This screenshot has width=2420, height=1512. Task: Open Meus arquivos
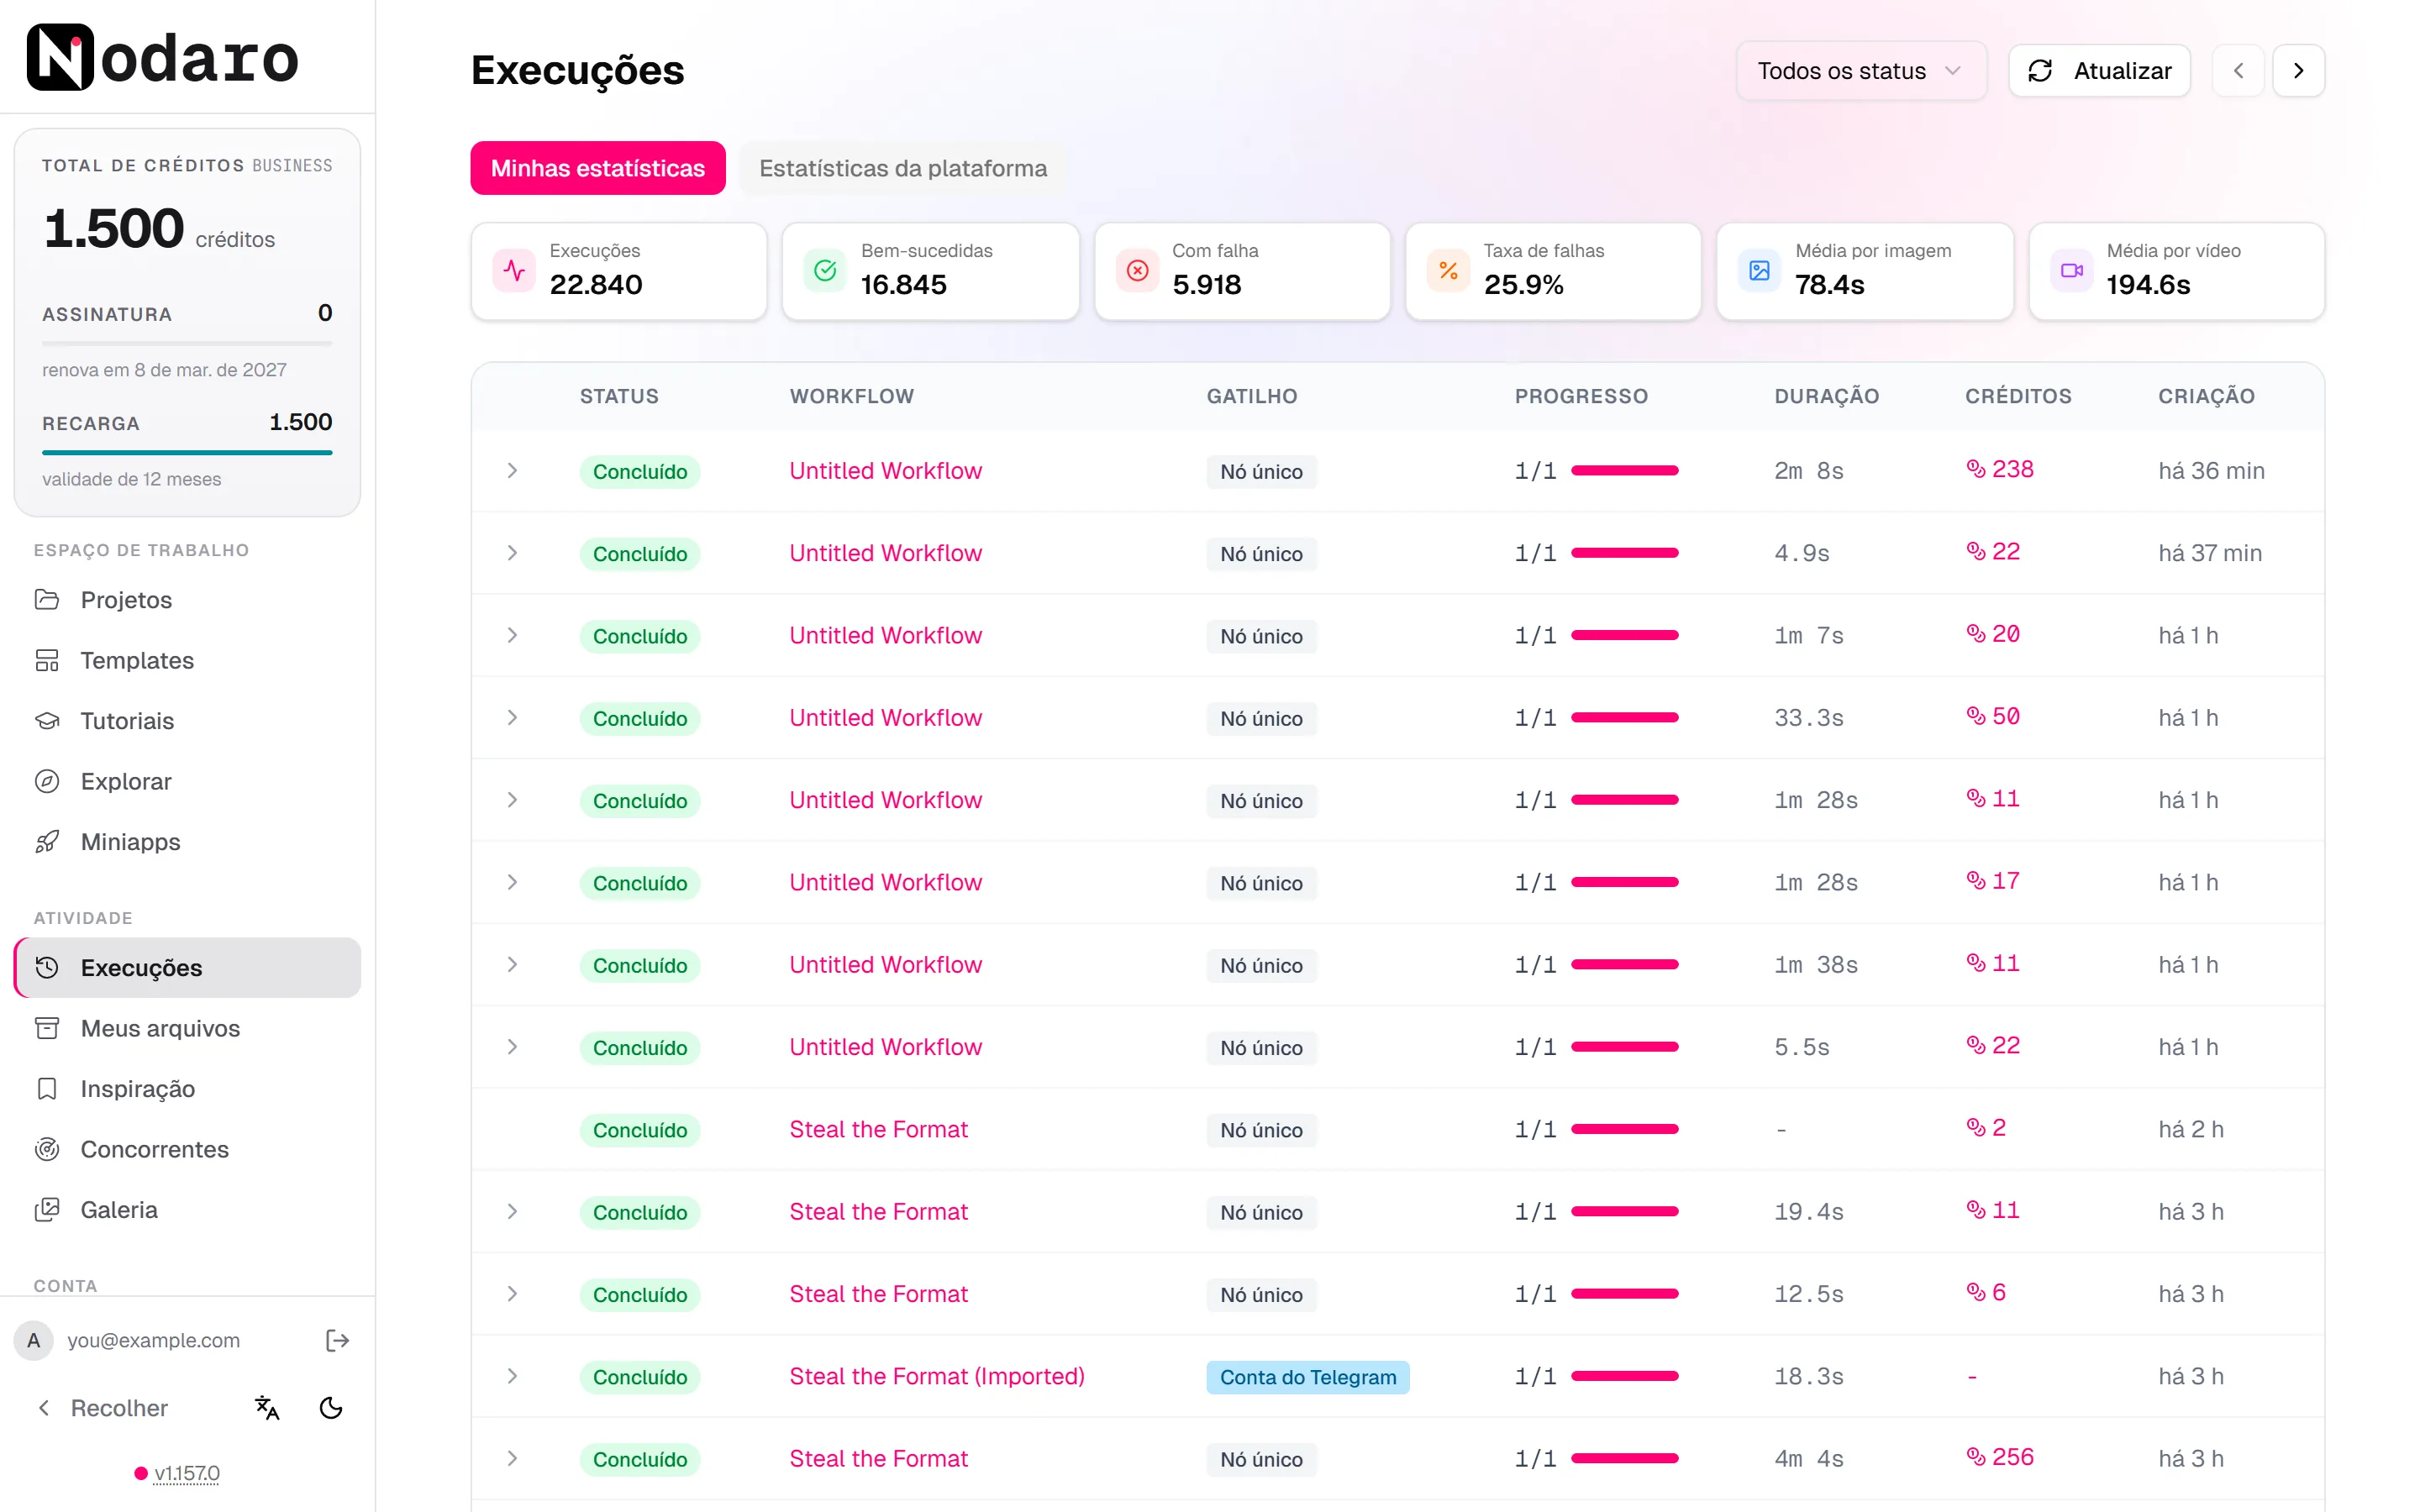(x=187, y=1028)
